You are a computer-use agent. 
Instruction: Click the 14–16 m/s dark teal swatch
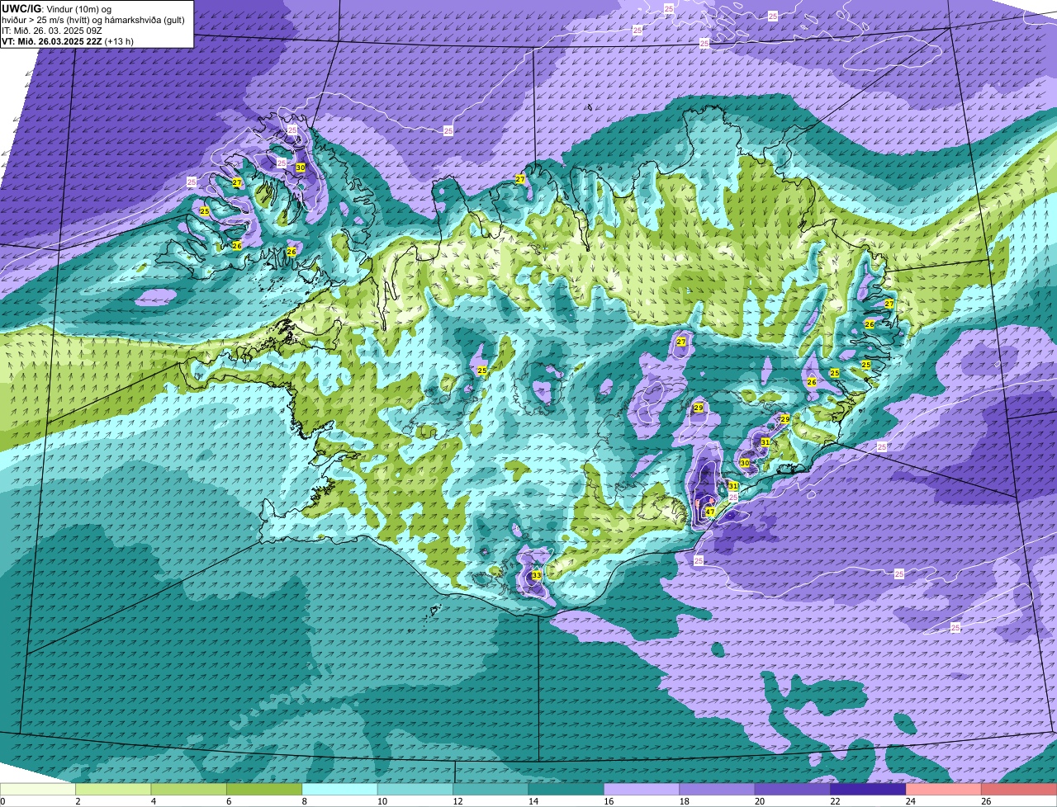point(566,790)
